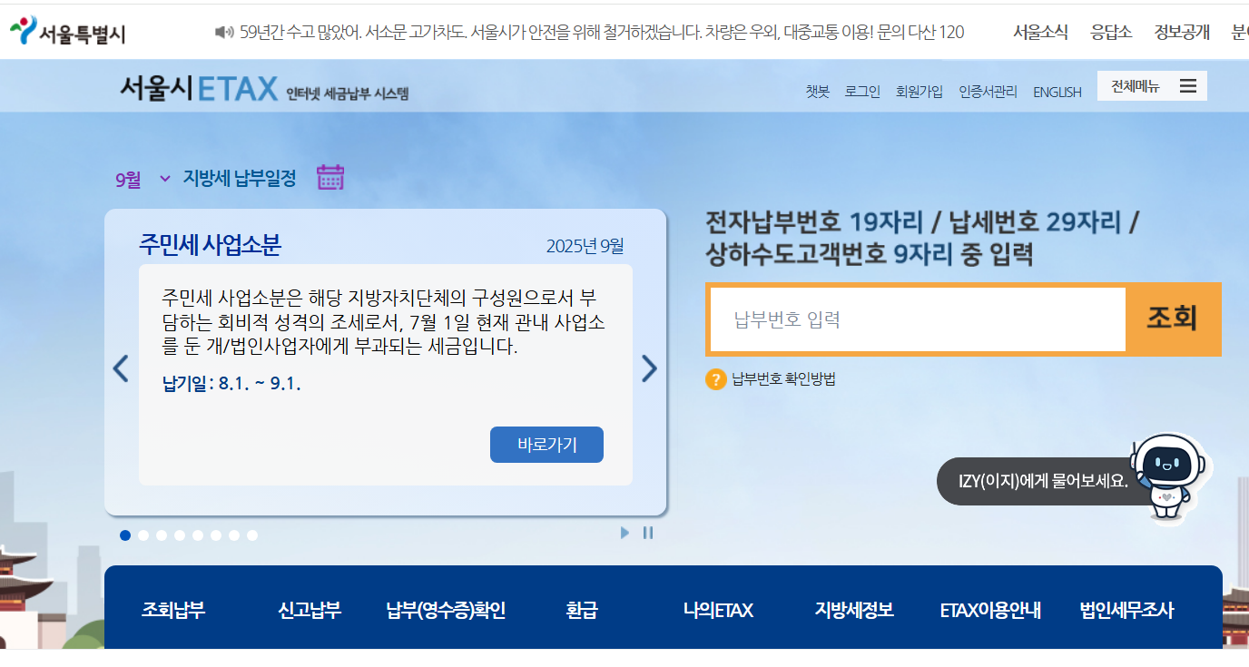Click the speaker announcement icon
Image resolution: width=1249 pixels, height=667 pixels.
223,33
